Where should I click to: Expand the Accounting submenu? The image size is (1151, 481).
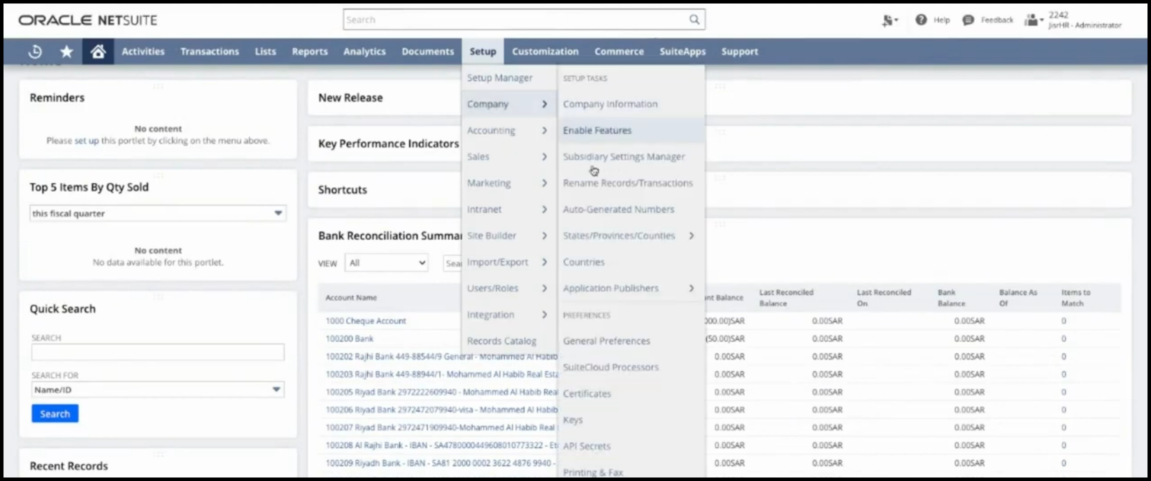pyautogui.click(x=506, y=131)
